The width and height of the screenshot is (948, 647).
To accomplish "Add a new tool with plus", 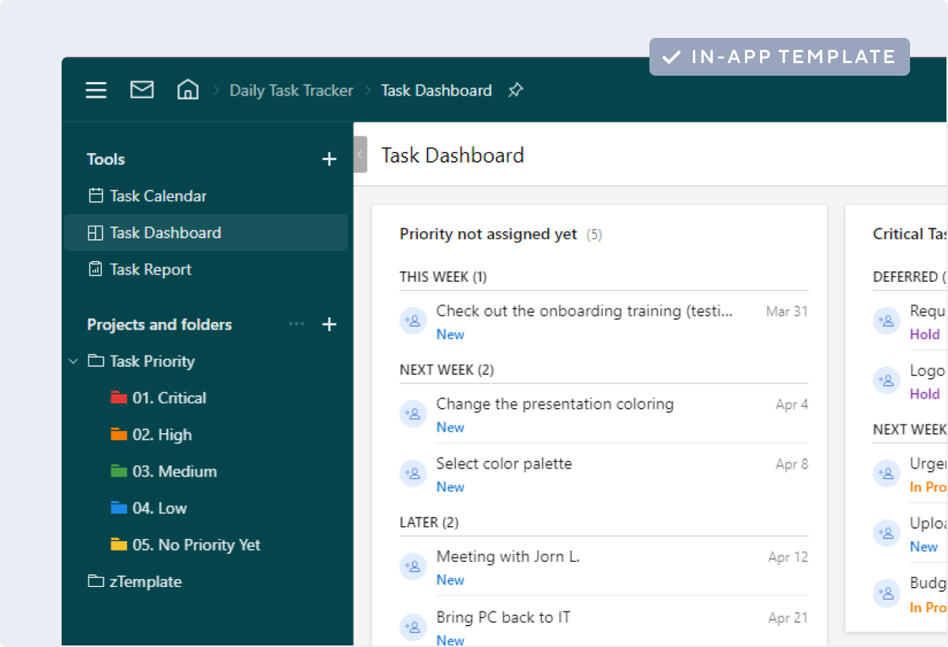I will tap(329, 159).
